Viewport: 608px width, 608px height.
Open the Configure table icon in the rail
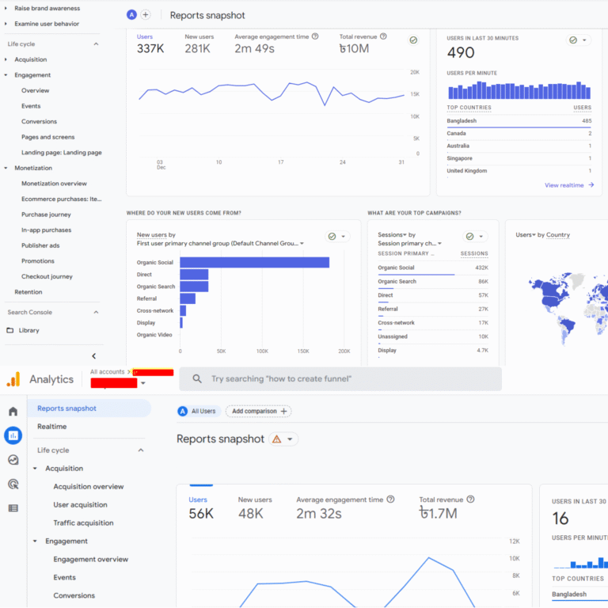pos(13,508)
